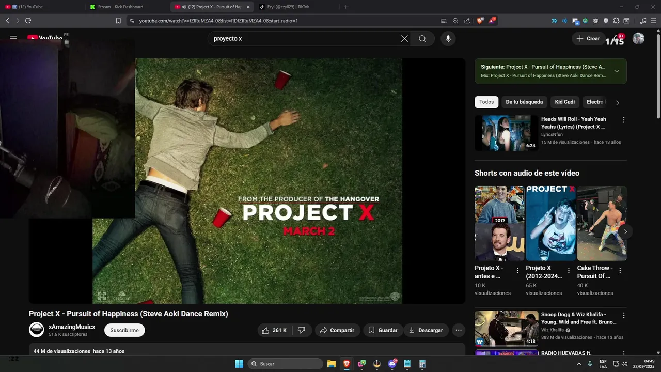Show more filter chips arrow
The height and width of the screenshot is (372, 661).
[618, 102]
